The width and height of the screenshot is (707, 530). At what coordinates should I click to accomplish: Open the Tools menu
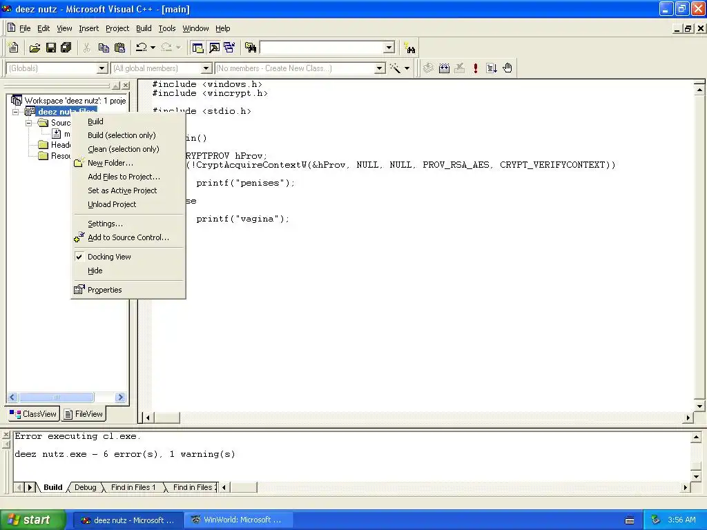(x=167, y=28)
